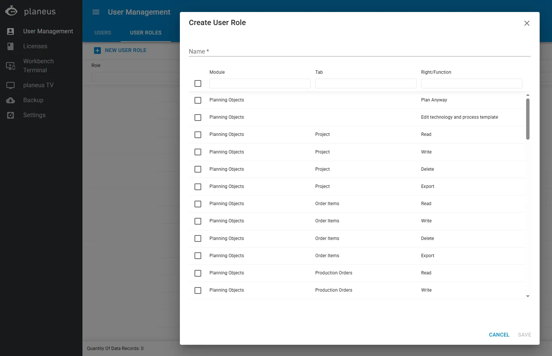Click the plus icon beside New User Role
This screenshot has height=356, width=552.
tap(97, 51)
